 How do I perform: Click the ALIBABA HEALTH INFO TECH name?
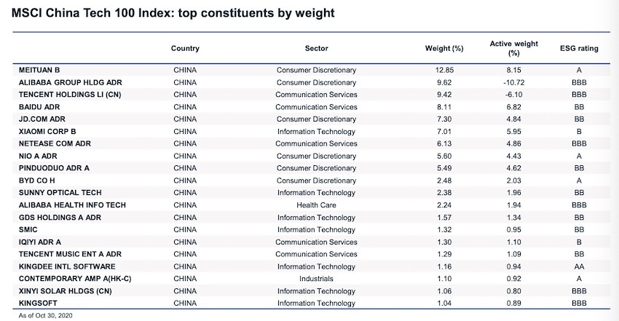coord(72,205)
